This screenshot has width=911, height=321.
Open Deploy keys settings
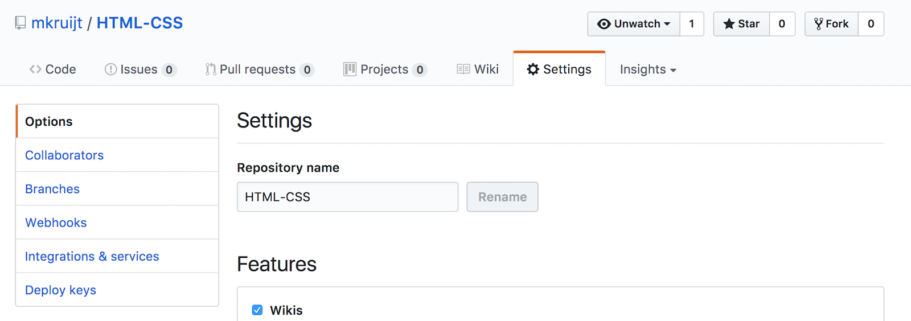[117, 290]
